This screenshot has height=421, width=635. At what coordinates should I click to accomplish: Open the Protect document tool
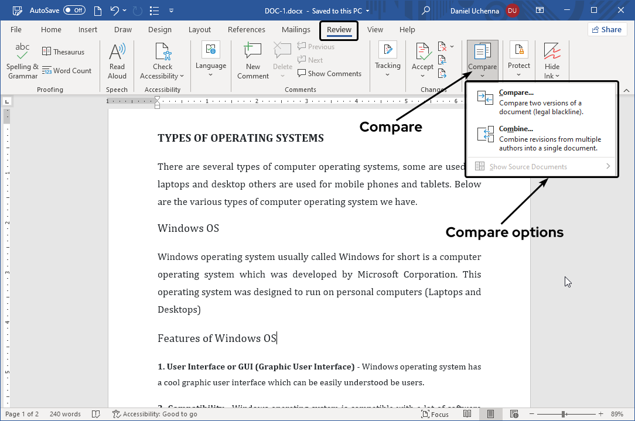[518, 61]
